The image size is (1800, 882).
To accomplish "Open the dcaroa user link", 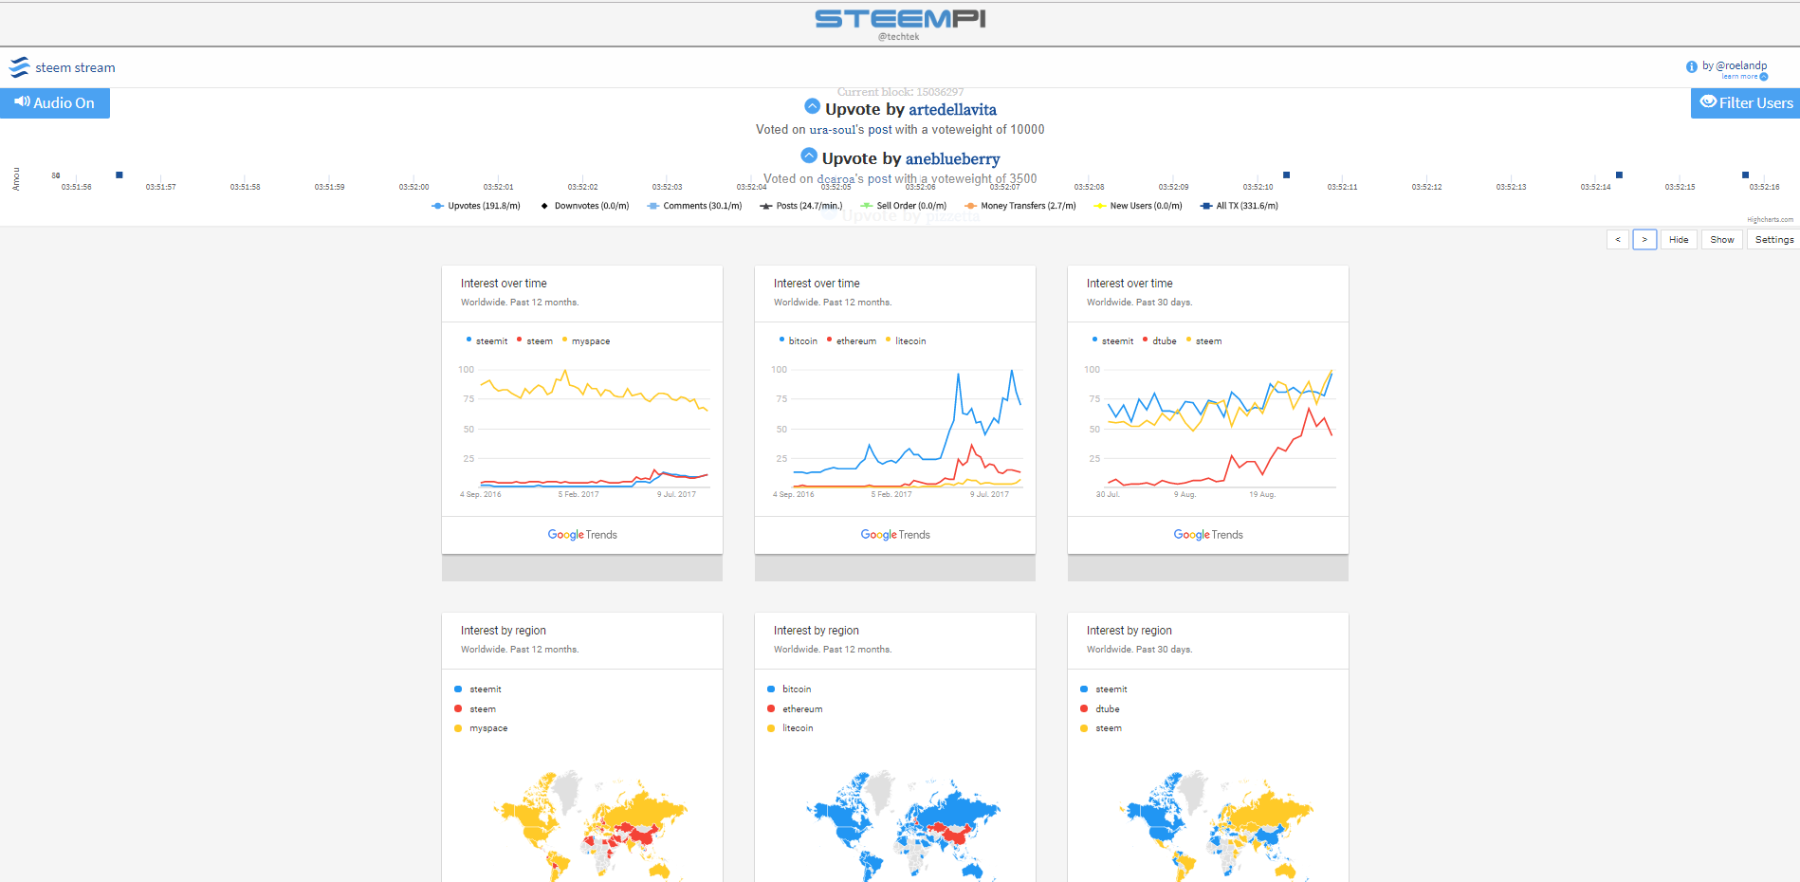I will (x=836, y=179).
